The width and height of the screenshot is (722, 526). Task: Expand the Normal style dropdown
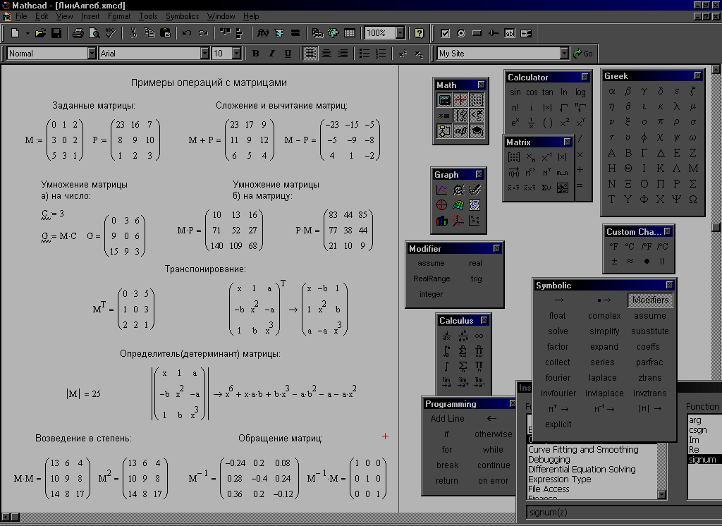[92, 54]
